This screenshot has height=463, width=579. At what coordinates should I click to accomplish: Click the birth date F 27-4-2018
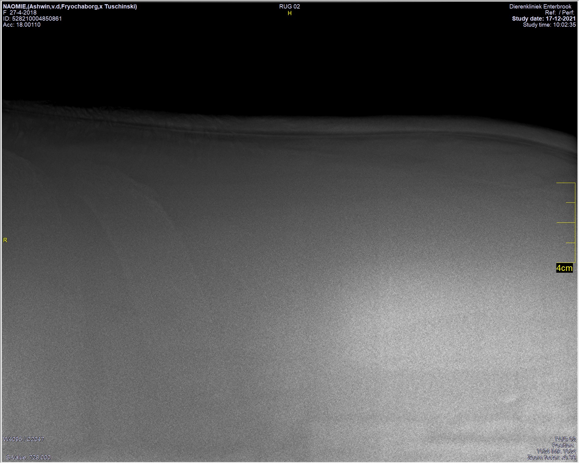coord(20,12)
